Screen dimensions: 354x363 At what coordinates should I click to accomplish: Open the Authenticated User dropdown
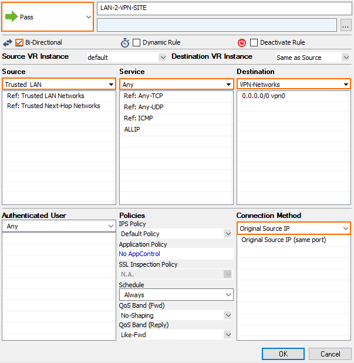pyautogui.click(x=59, y=226)
